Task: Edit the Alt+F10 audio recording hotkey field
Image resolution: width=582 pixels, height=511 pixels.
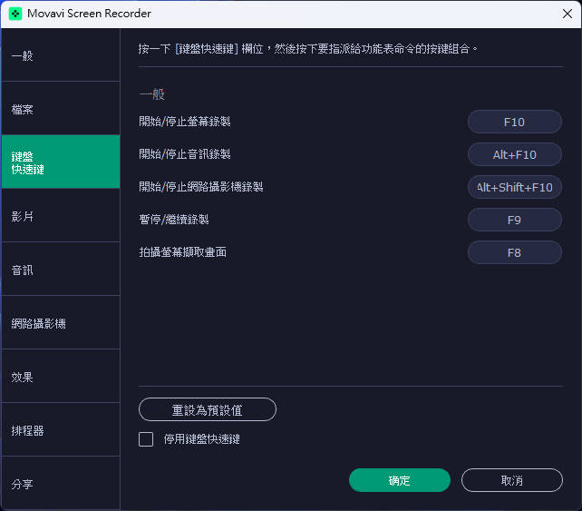Action: 514,154
